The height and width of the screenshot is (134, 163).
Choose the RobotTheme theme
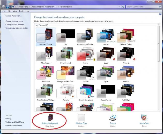[x=106, y=93]
